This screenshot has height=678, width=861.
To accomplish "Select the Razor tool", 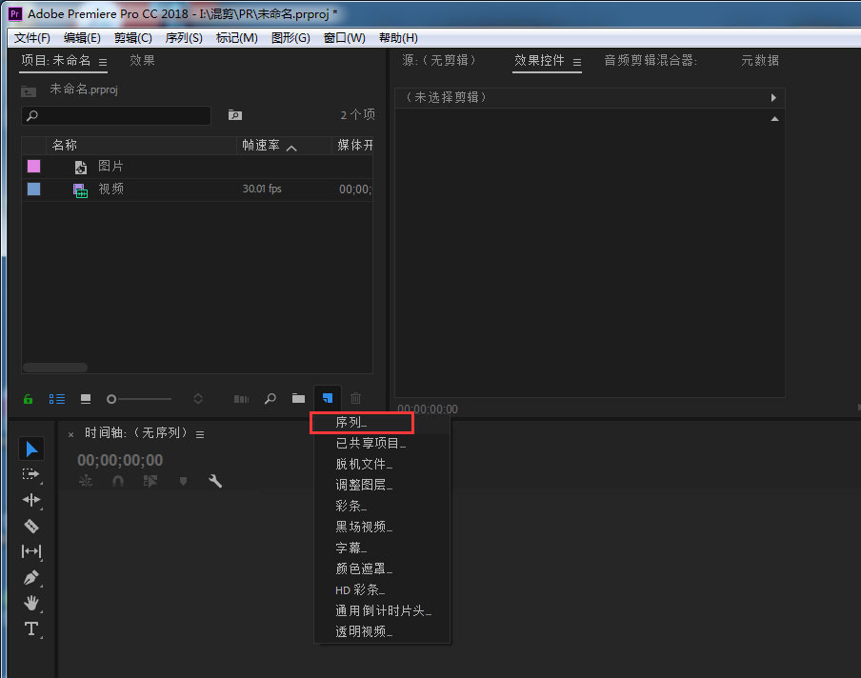I will click(31, 526).
